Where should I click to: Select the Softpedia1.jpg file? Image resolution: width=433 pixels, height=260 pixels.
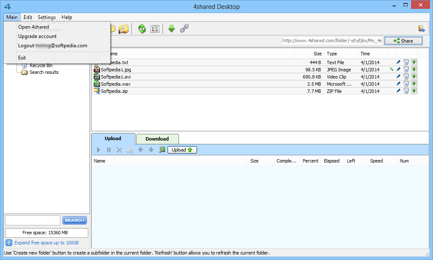(x=116, y=70)
